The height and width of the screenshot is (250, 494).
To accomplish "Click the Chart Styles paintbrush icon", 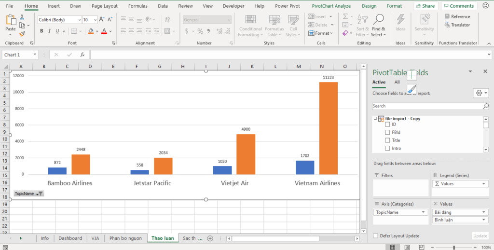I will click(412, 89).
